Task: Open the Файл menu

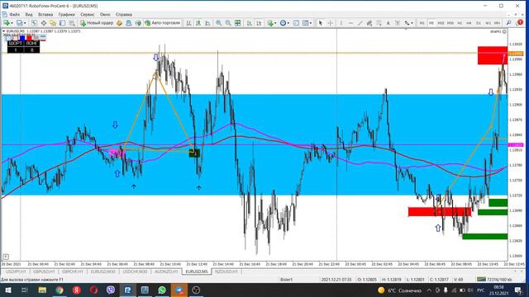Action: click(x=15, y=15)
